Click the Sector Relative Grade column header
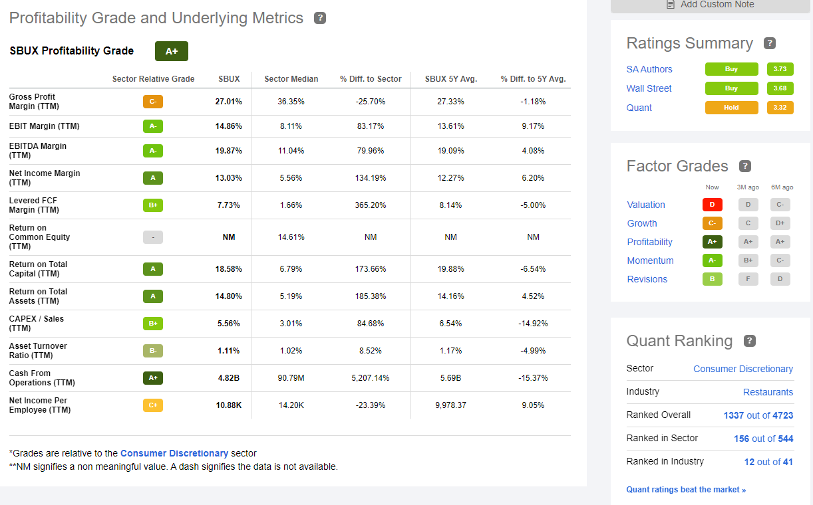The width and height of the screenshot is (813, 505). pyautogui.click(x=153, y=79)
